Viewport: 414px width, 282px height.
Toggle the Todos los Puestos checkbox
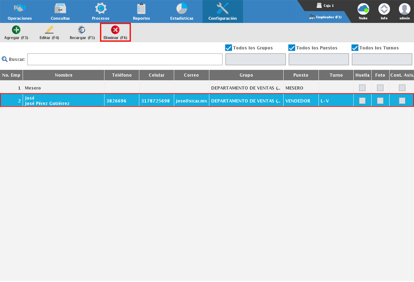[x=292, y=48]
